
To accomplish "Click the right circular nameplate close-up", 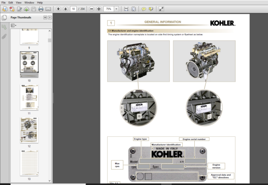I will click(x=204, y=108).
